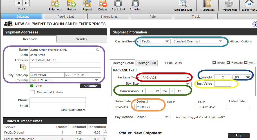The height and width of the screenshot is (140, 257).
Task: Click the Height dimension field
Action: tap(179, 91)
